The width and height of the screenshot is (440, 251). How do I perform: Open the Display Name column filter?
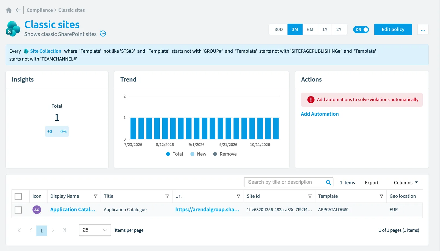[x=96, y=196]
